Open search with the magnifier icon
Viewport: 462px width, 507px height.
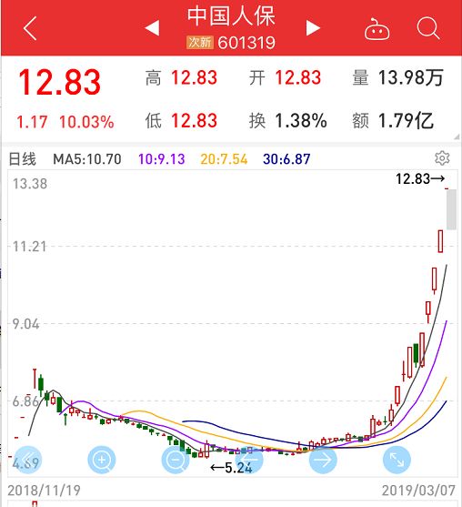[x=428, y=28]
